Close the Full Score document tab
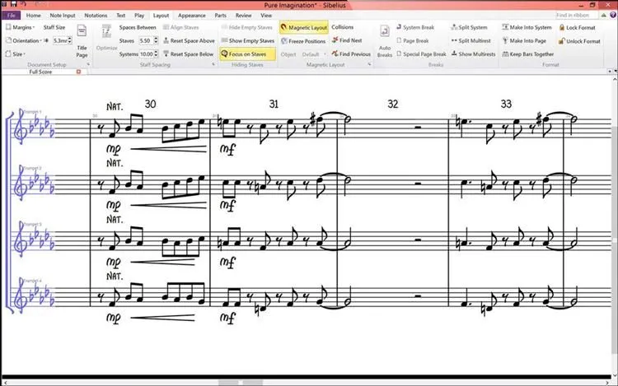Image resolution: width=618 pixels, height=386 pixels. point(78,72)
